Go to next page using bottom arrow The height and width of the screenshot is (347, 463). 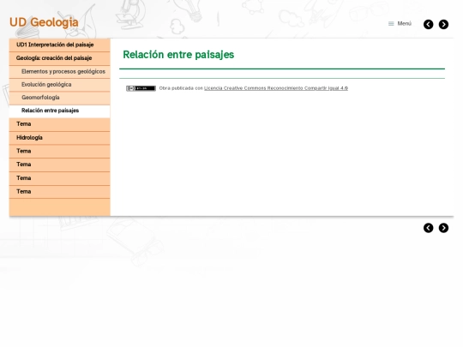click(443, 228)
